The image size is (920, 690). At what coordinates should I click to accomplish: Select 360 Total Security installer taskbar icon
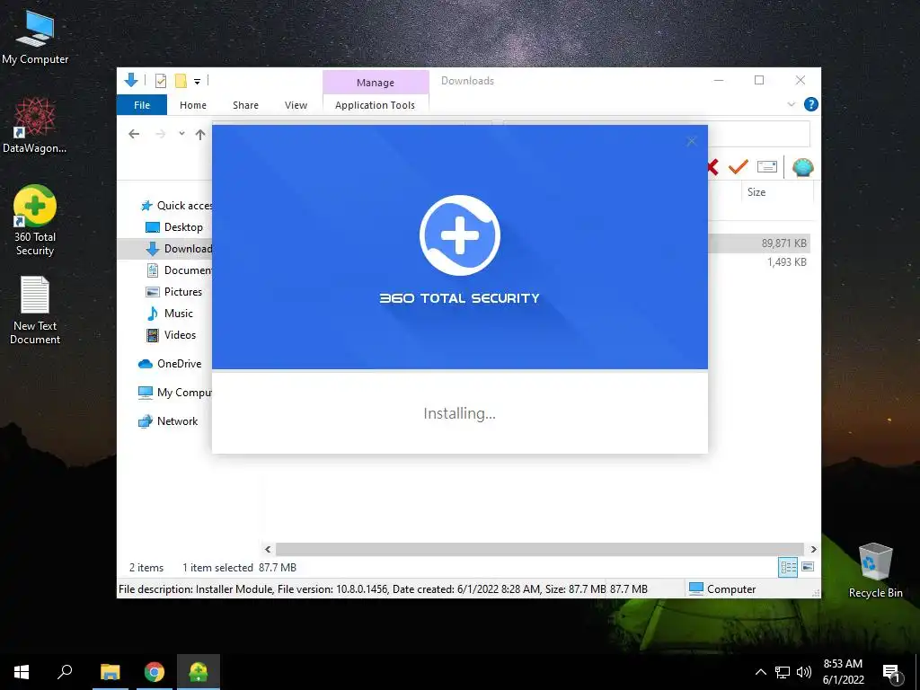(199, 672)
